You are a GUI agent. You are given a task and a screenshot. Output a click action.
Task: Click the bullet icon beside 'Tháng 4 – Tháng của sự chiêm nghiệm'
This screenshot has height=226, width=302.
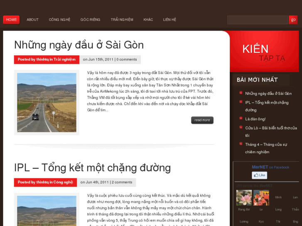click(x=241, y=144)
